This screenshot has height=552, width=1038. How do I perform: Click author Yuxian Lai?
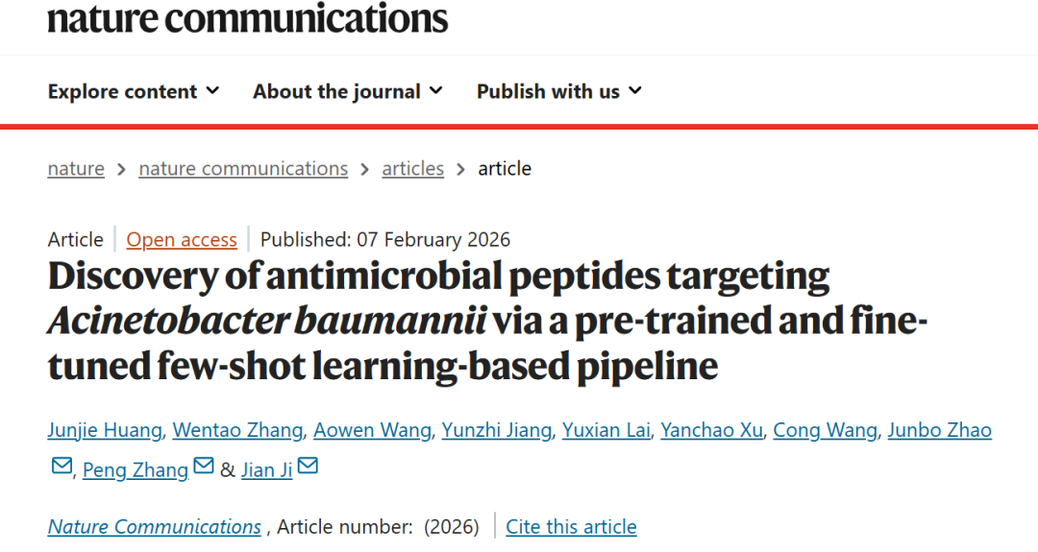point(606,431)
